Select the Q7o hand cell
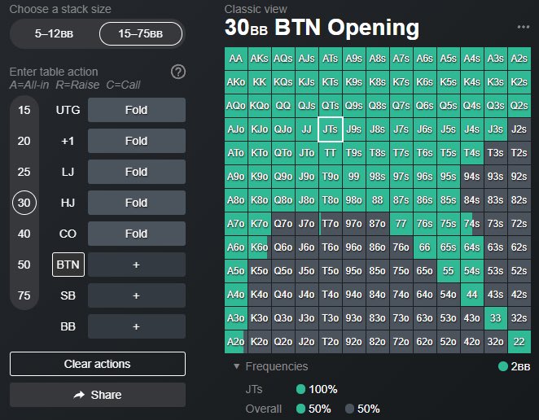 (x=283, y=224)
